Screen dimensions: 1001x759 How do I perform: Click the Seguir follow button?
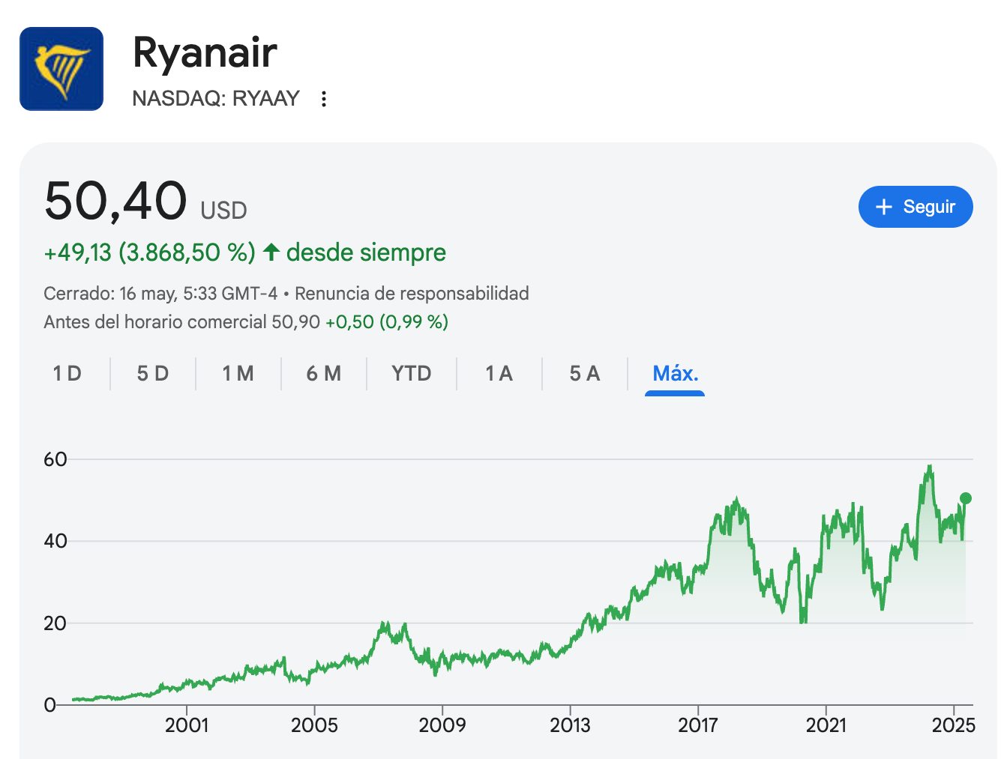[916, 207]
